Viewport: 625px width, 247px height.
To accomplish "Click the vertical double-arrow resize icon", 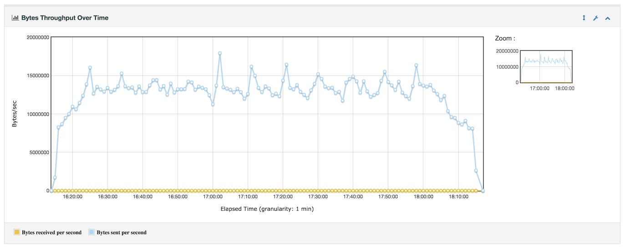I will click(584, 18).
